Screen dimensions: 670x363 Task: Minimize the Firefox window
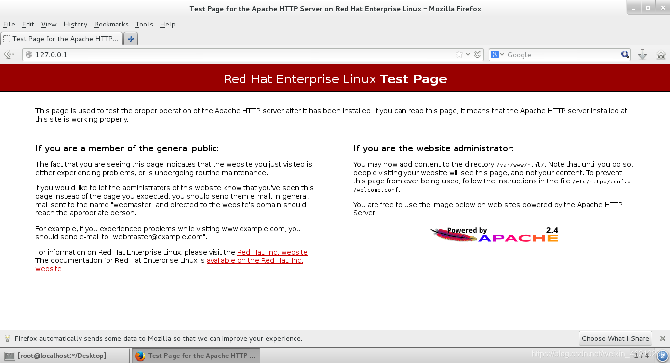click(x=635, y=8)
